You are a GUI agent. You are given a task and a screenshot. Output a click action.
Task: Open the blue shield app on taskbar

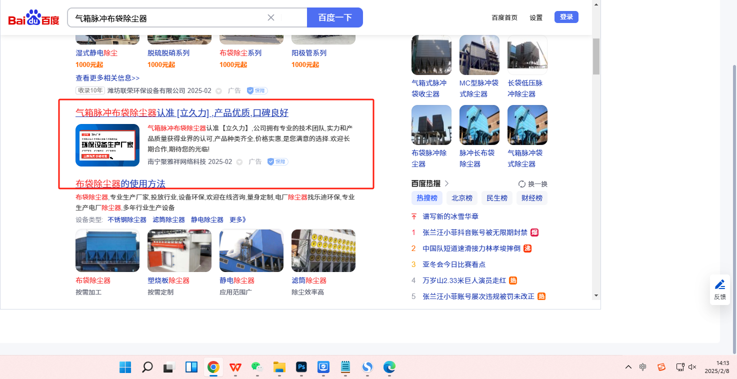(x=323, y=367)
